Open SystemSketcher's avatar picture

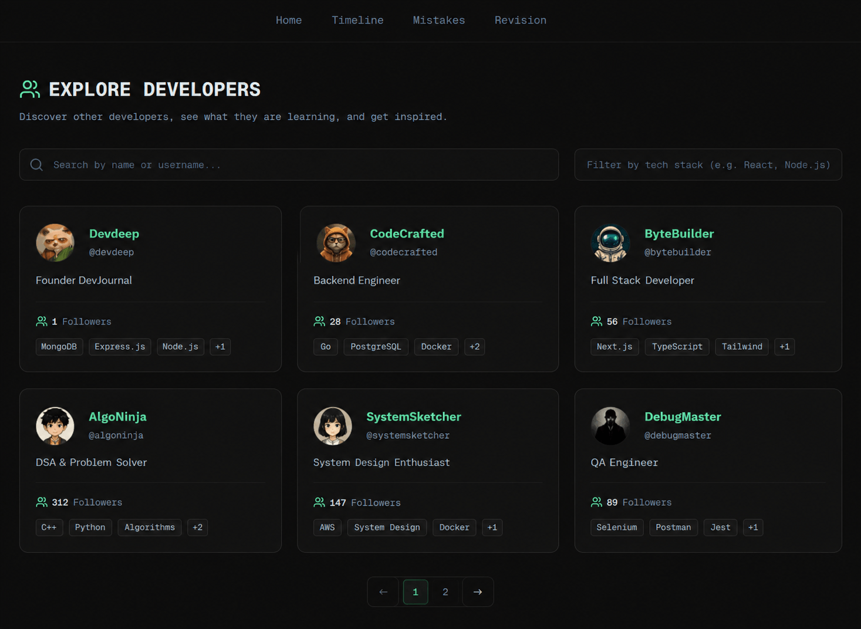pos(333,426)
